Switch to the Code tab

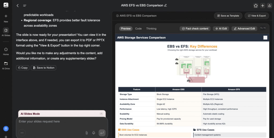tap(138, 29)
